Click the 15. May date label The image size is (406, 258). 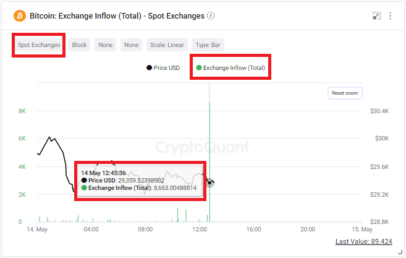[x=362, y=230]
